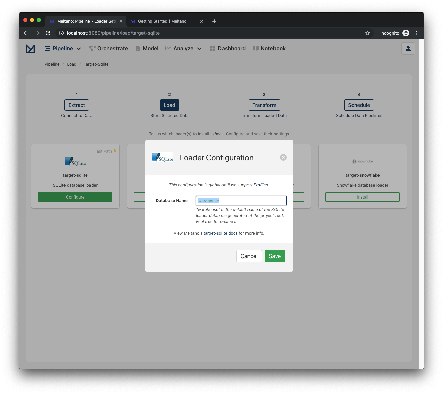Open a new browser tab
The image size is (443, 394).
(214, 21)
